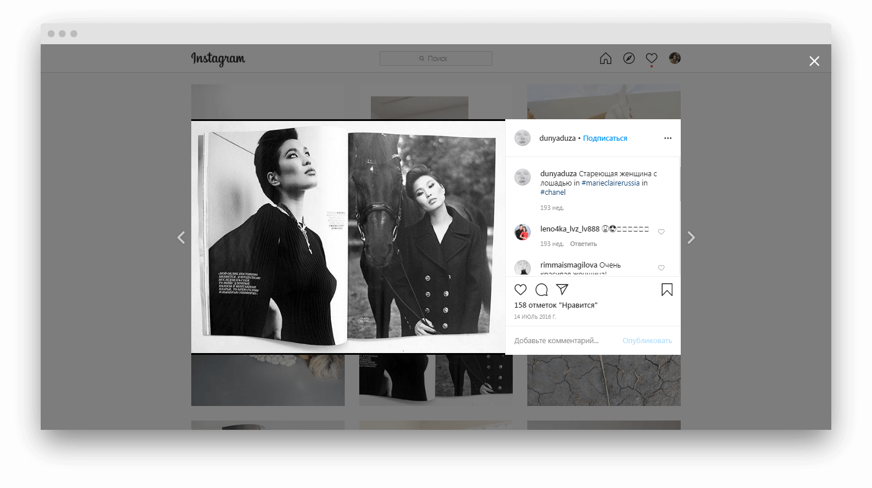
Task: Open rimmaismagilova username link
Action: pos(569,265)
